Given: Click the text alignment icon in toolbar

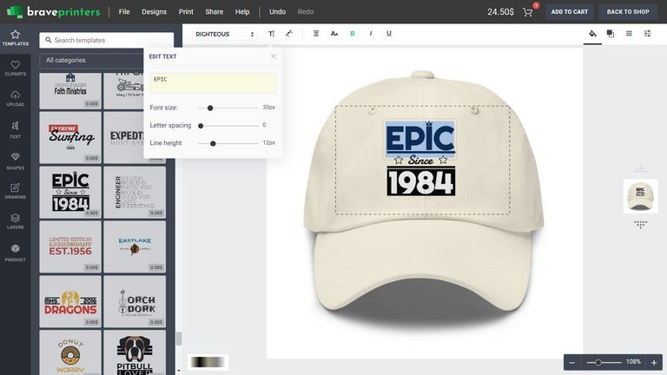Looking at the screenshot, I should 316,34.
